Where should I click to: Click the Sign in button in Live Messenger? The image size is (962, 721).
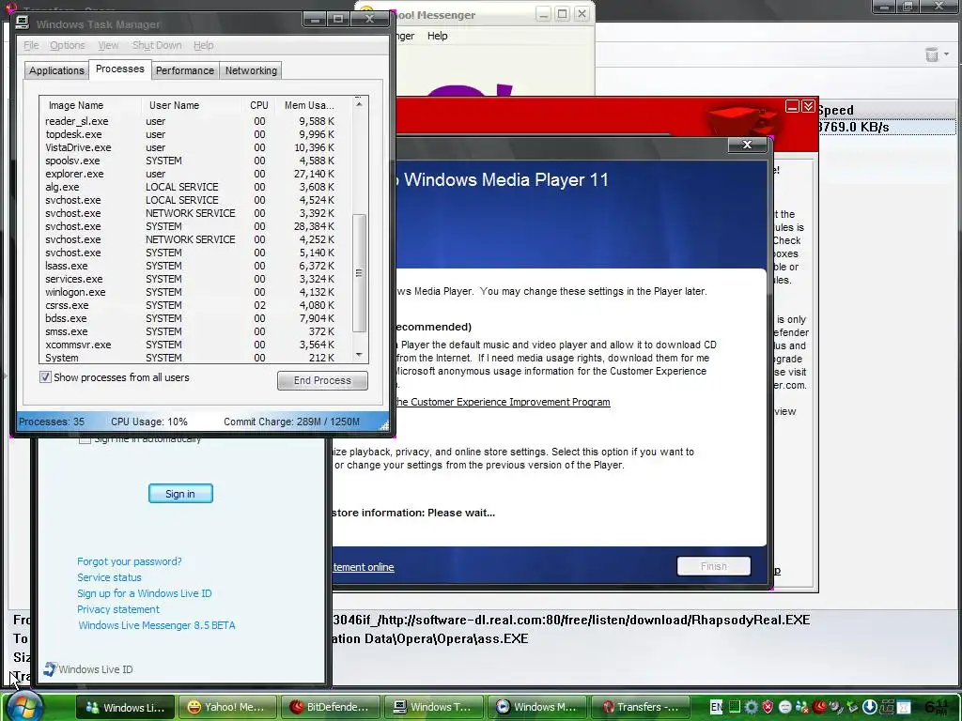[x=180, y=494]
